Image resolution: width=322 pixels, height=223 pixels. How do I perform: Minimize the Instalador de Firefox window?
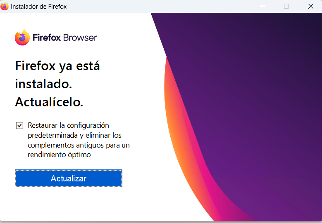(x=262, y=6)
